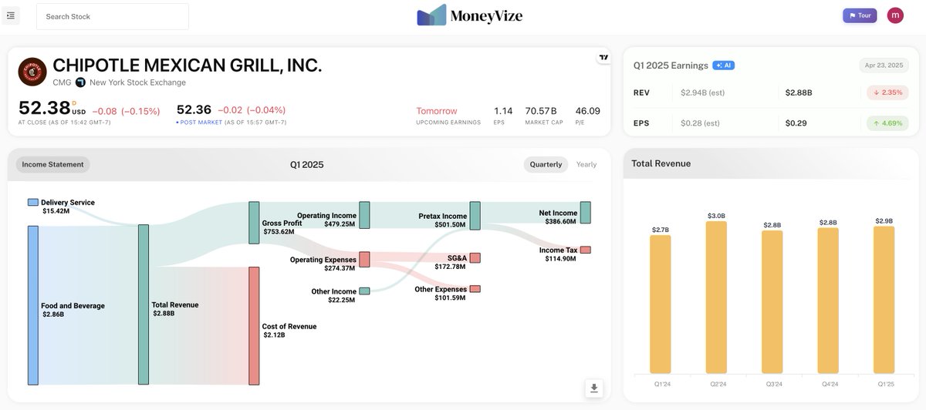Click the 70.57 B market cap value
This screenshot has width=926, height=410.
click(x=541, y=111)
